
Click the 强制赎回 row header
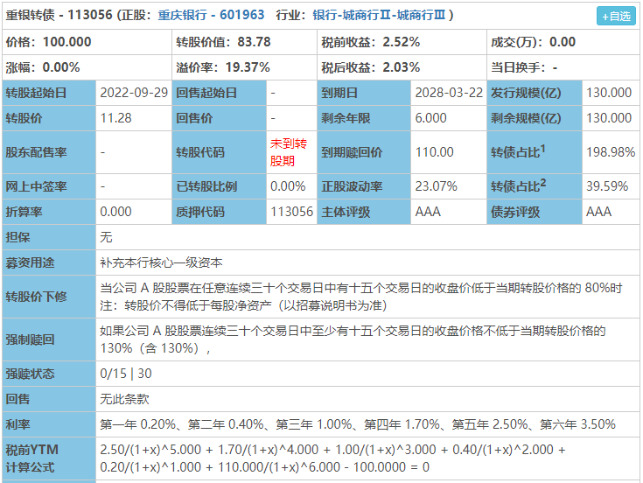click(49, 339)
